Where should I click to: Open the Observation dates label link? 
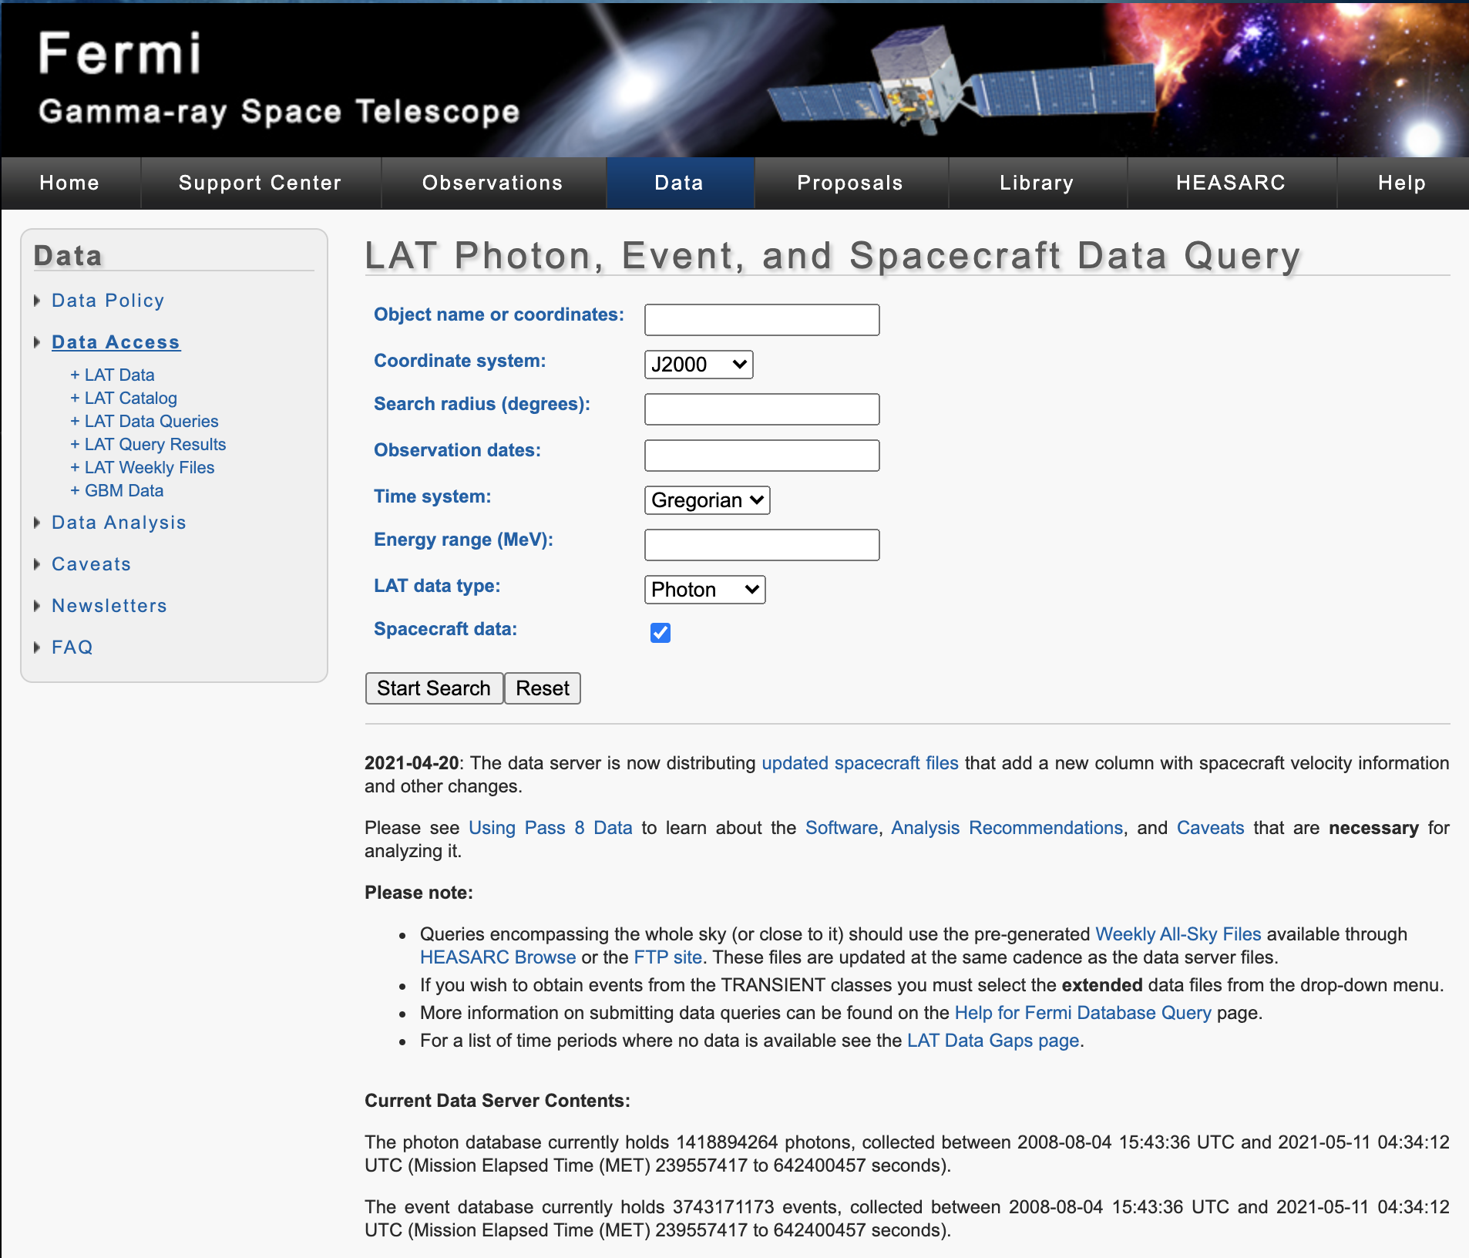point(457,450)
